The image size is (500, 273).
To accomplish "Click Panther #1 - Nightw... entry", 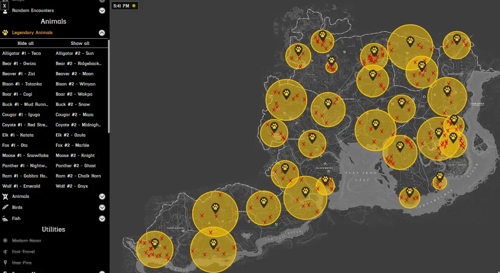I will pos(25,165).
